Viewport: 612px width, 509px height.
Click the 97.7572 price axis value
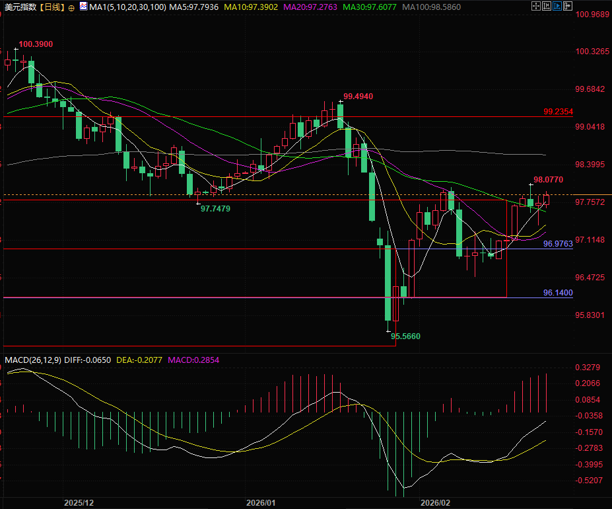tap(590, 202)
